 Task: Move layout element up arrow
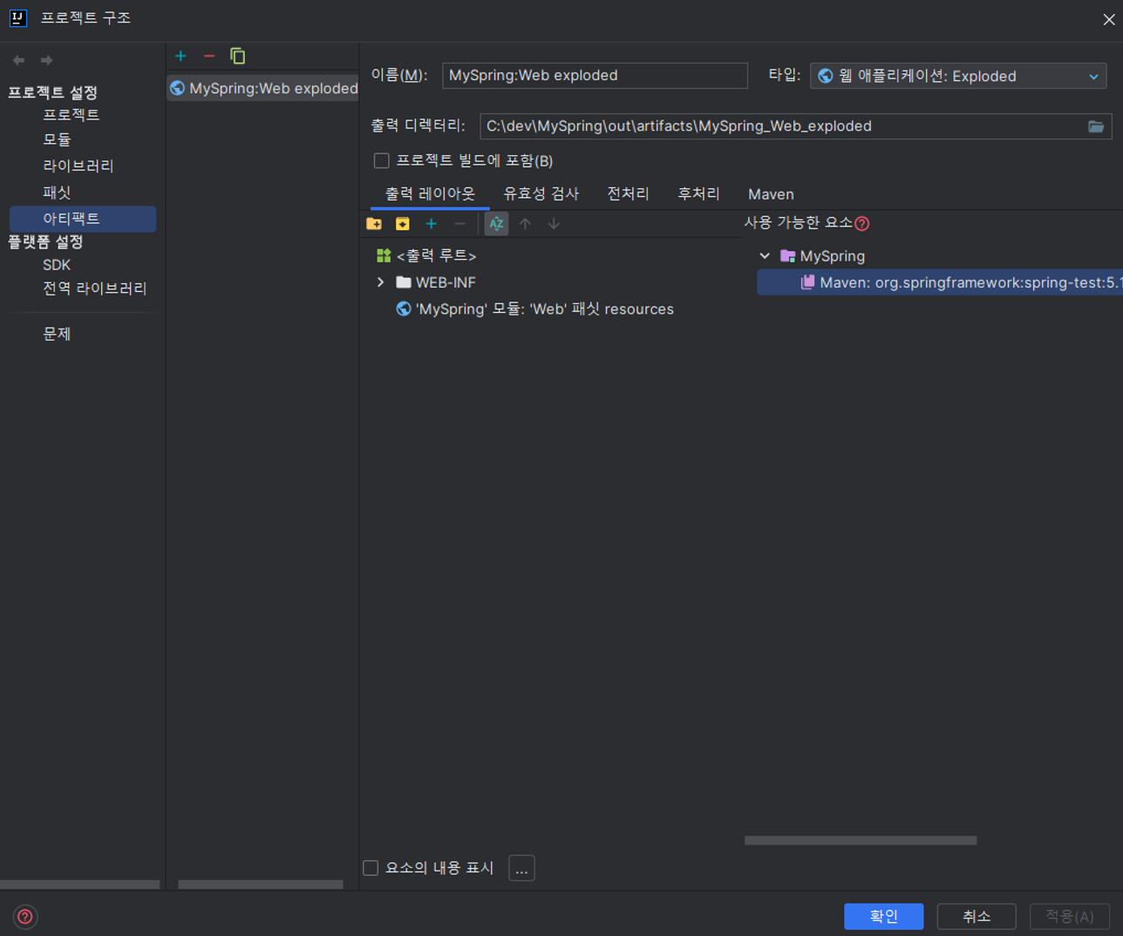point(525,224)
